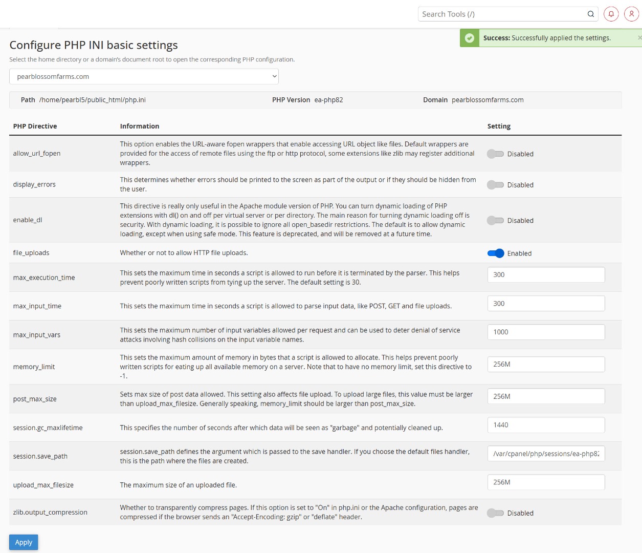The height and width of the screenshot is (553, 642).
Task: Click the file_uploads directive name
Action: click(x=31, y=253)
